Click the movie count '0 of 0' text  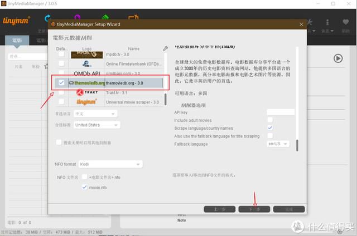point(25,223)
